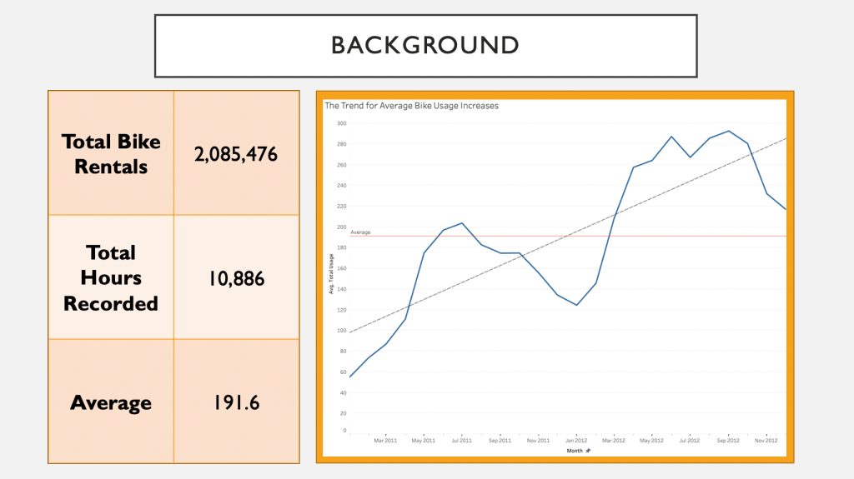Click the BACKGROUND slide title box
Screen dimensions: 854x479
pos(425,45)
